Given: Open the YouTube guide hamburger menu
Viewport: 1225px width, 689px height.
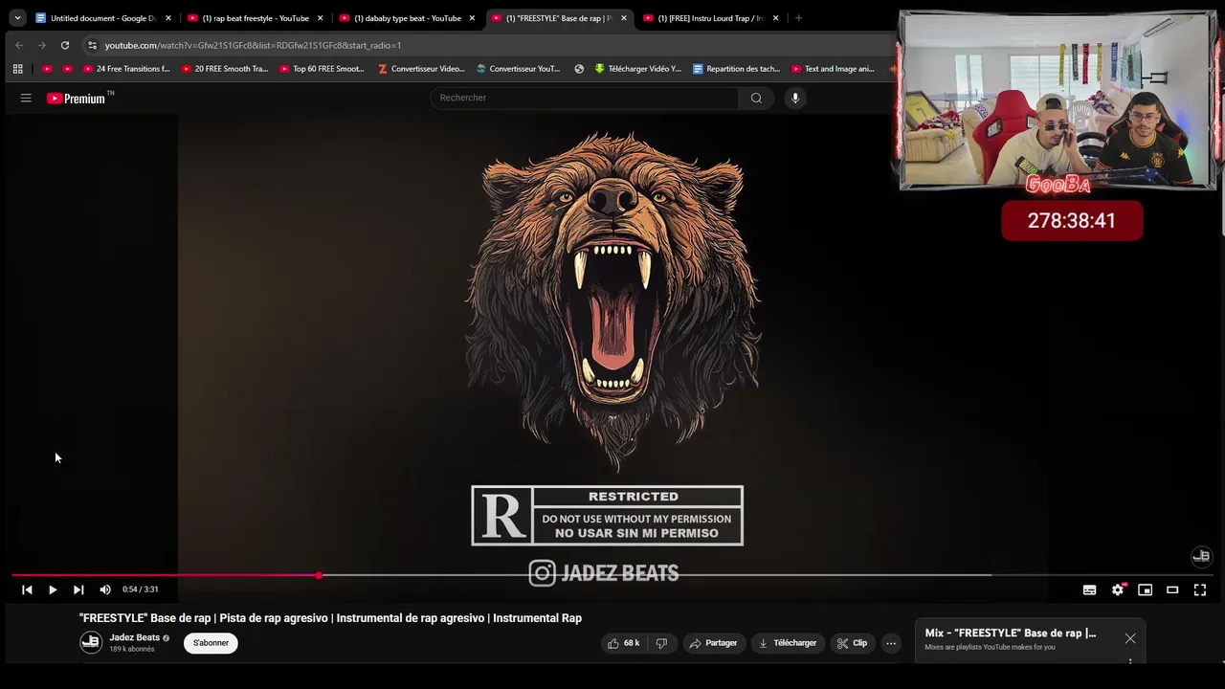Looking at the screenshot, I should point(26,98).
